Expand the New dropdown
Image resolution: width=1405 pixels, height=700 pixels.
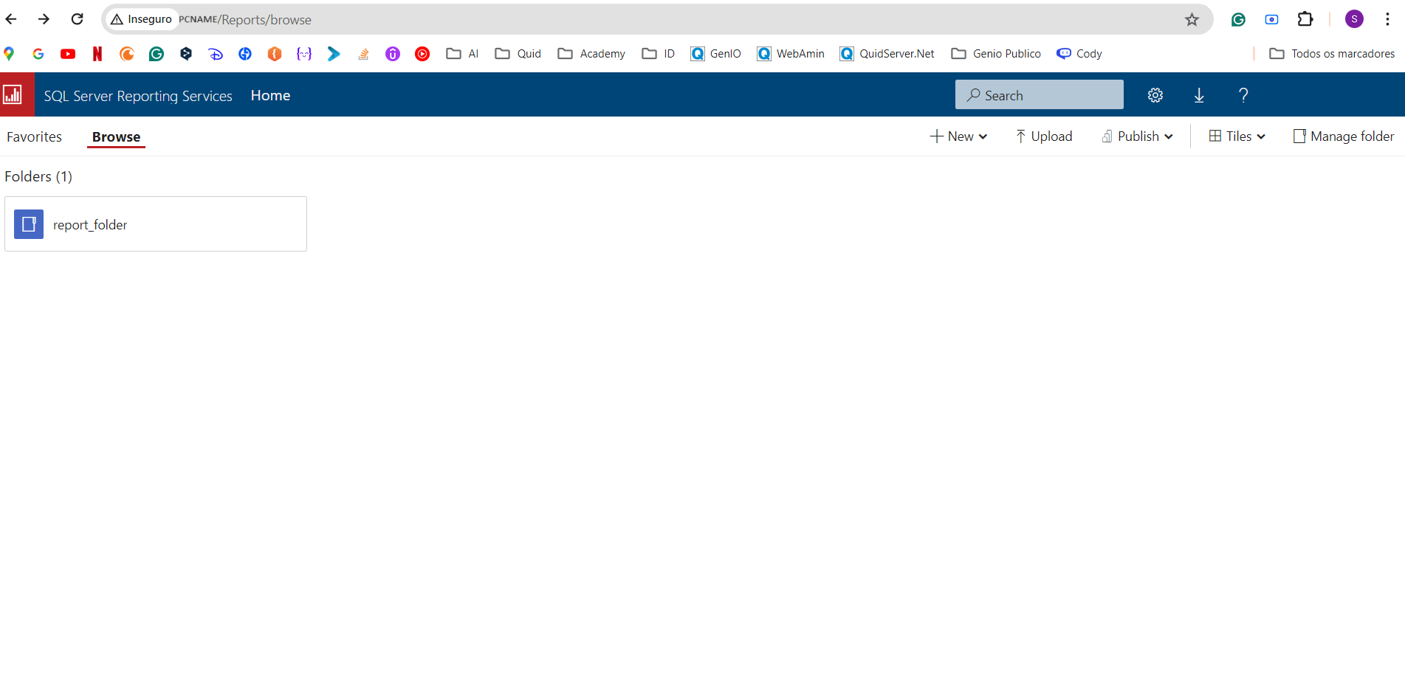[x=958, y=136]
